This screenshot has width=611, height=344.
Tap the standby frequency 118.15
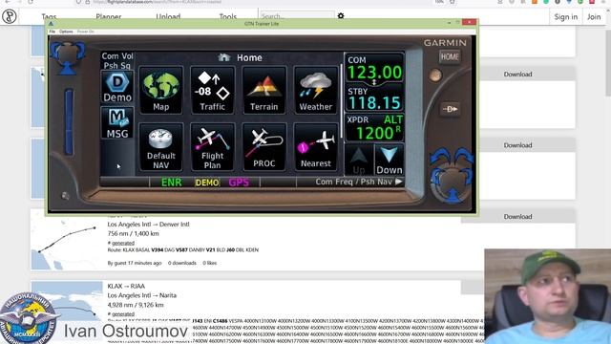coord(374,98)
